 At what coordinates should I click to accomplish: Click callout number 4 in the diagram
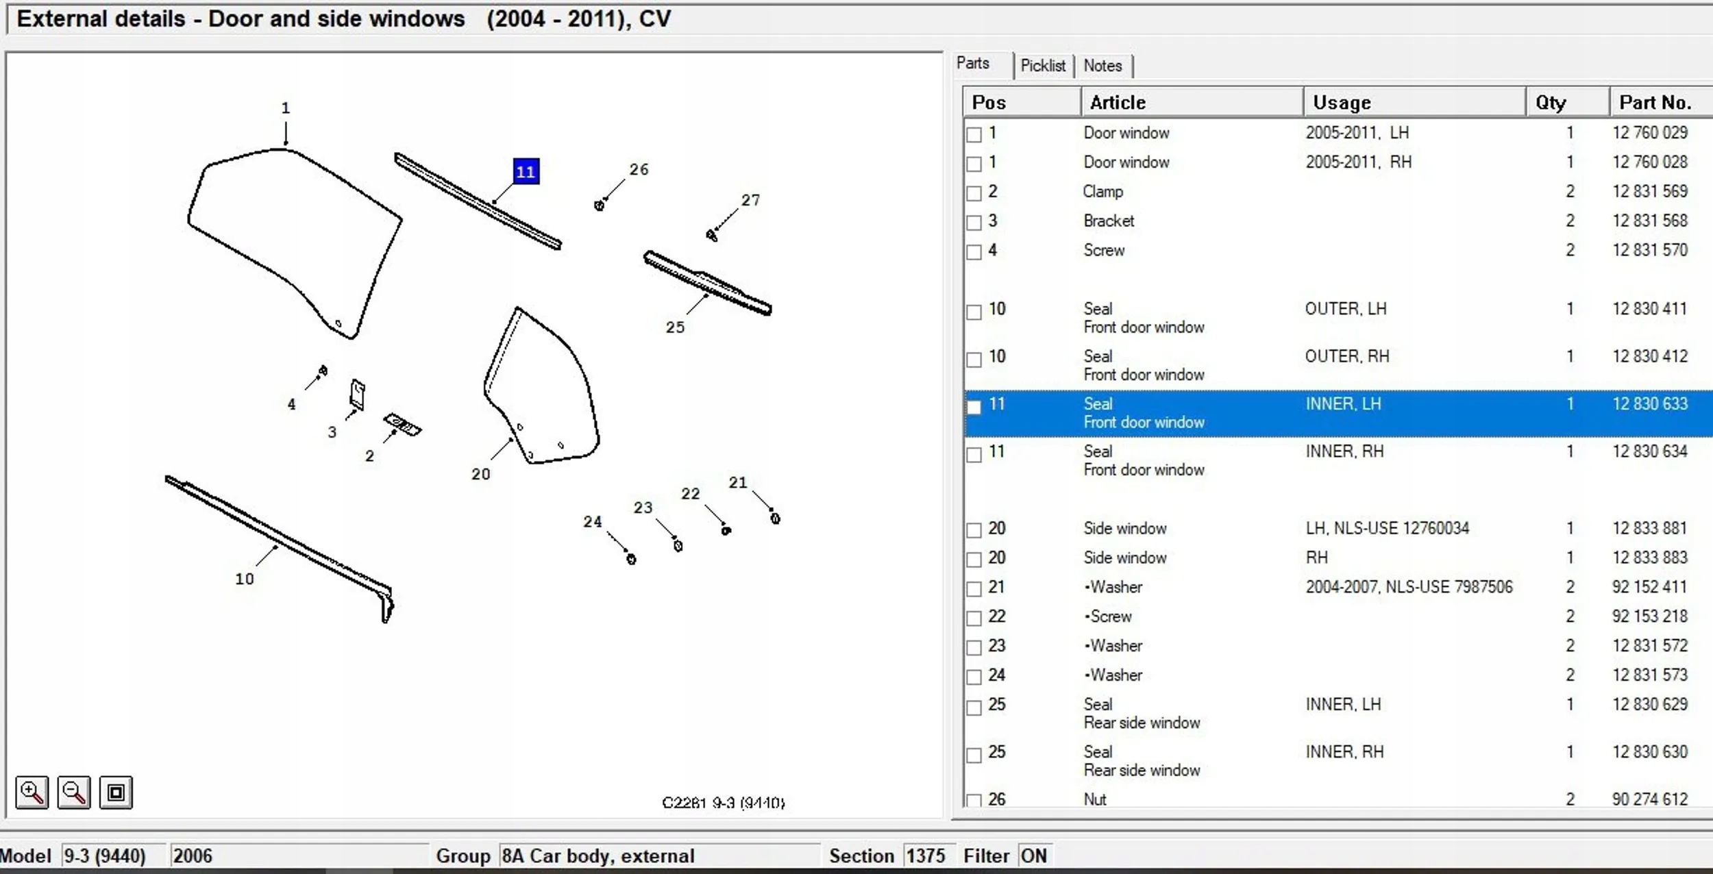[x=292, y=405]
